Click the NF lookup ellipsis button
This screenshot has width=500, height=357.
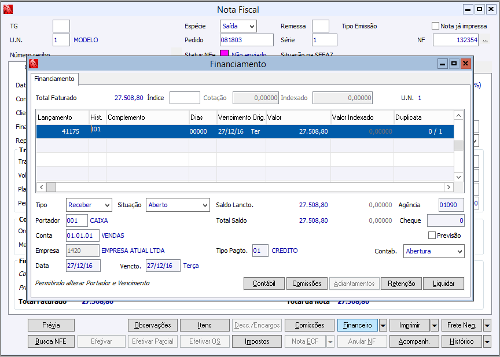pos(485,40)
